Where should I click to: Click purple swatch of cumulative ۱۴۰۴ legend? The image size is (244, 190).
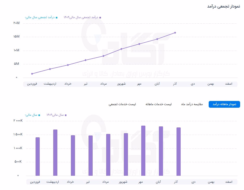click(100, 18)
